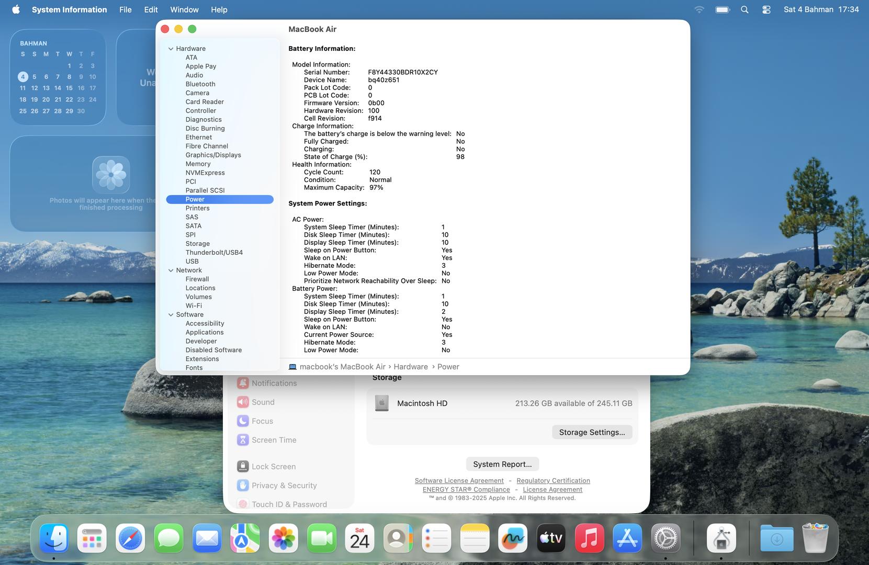Open the Apple TV dock icon
Screen dimensions: 869x565
point(551,538)
